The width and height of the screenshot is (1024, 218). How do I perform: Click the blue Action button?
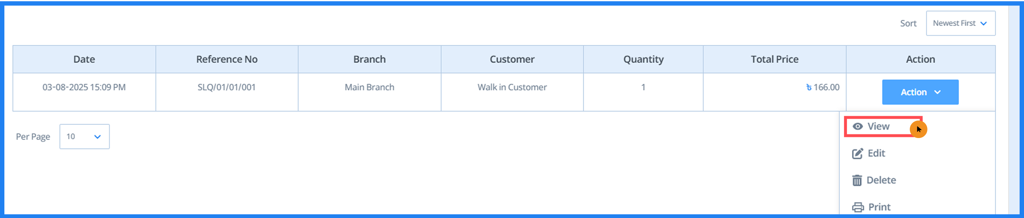tap(920, 92)
